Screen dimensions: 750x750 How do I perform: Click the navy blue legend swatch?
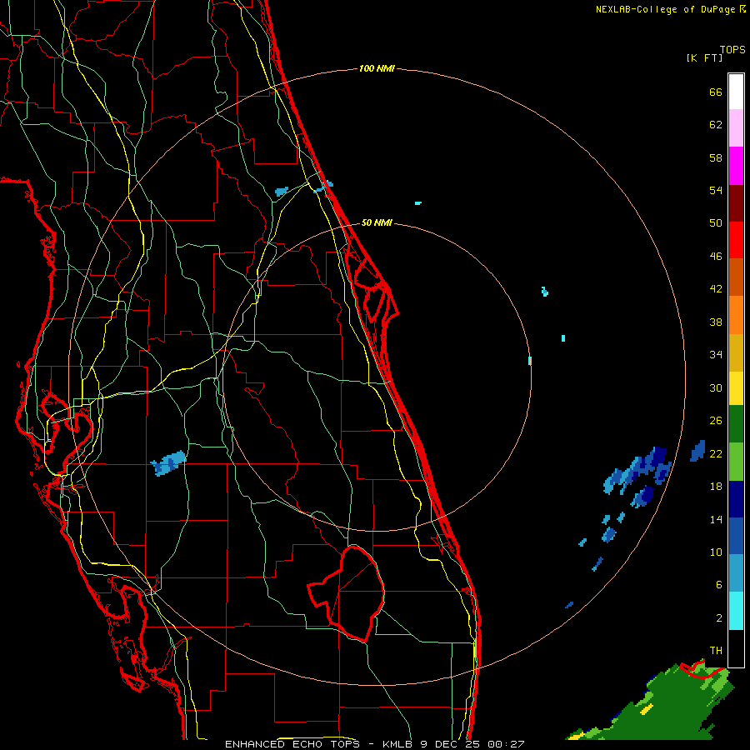[736, 499]
